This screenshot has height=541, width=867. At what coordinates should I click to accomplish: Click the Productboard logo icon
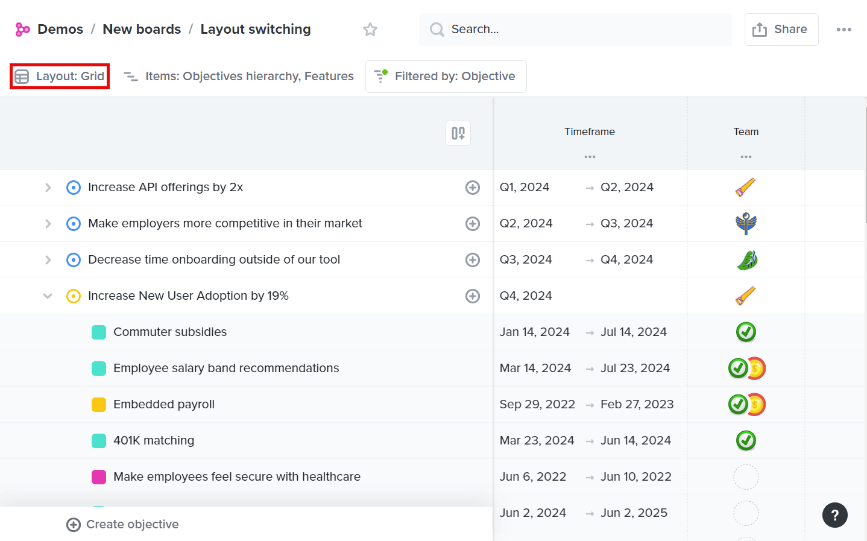(23, 30)
